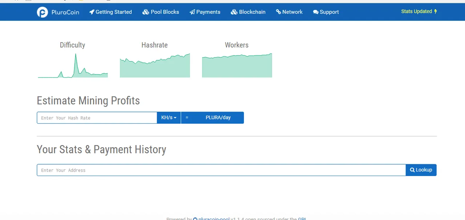
Task: Focus the Enter Your Address field
Action: tap(221, 170)
